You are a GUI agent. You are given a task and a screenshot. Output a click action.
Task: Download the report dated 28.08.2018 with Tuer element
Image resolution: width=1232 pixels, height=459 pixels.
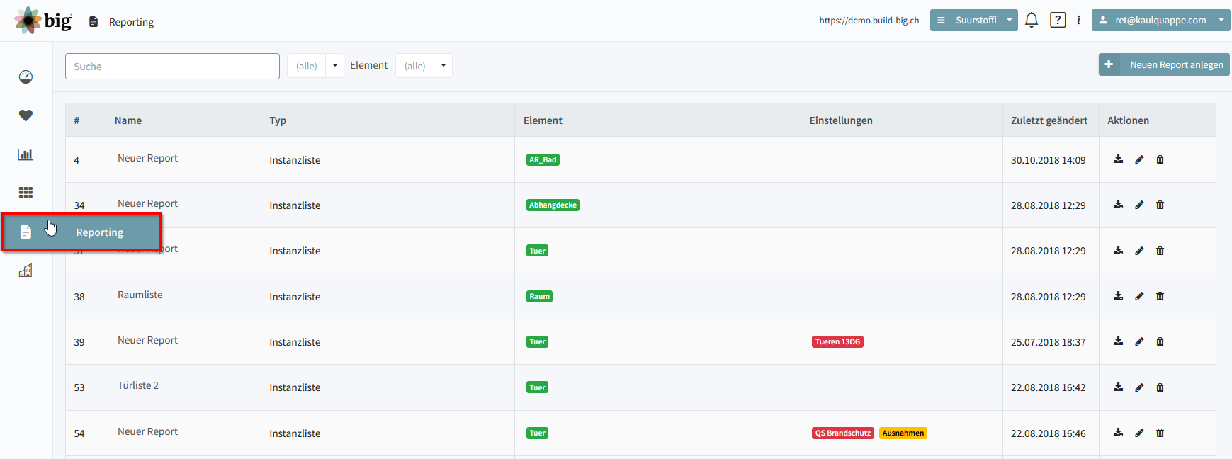[x=1118, y=251]
